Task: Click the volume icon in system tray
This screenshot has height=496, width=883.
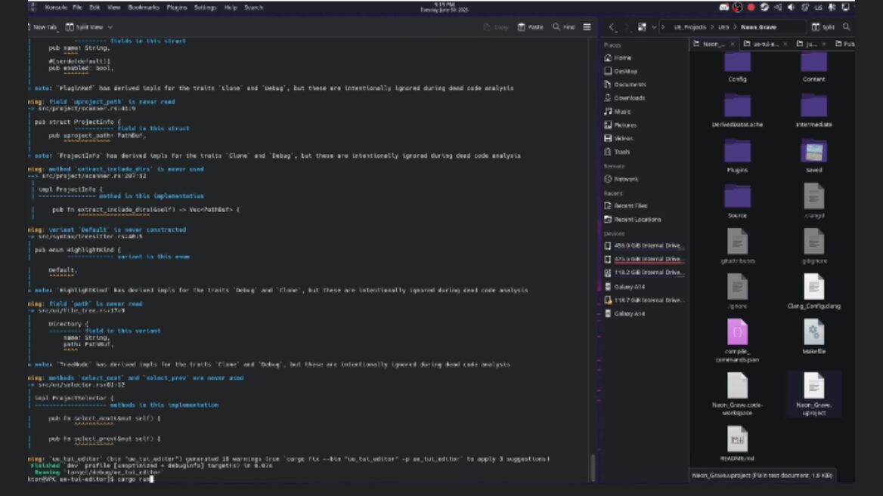Action: pos(792,8)
